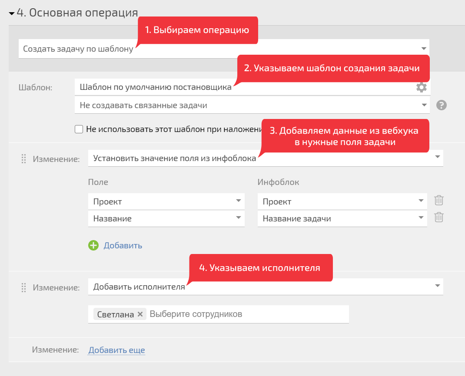Toggle the Не использовать этот шаблон checkbox
Viewport: 465px width, 376px height.
[x=79, y=129]
